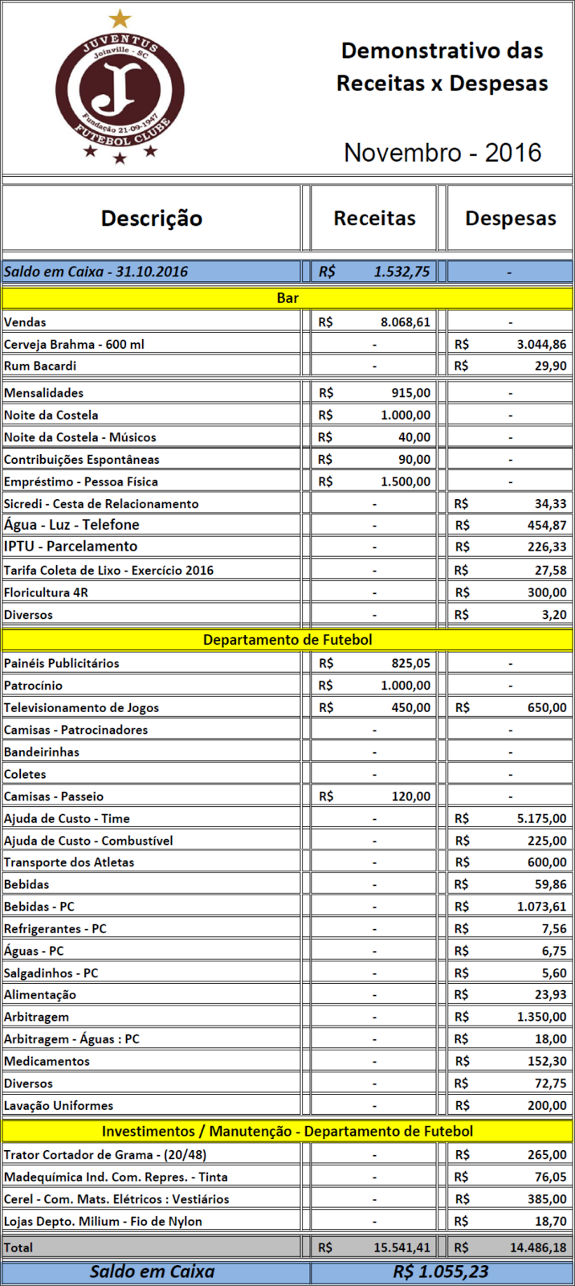This screenshot has width=575, height=1286.
Task: Select the 450,00 Televisionamento revenue
Action: (x=374, y=708)
